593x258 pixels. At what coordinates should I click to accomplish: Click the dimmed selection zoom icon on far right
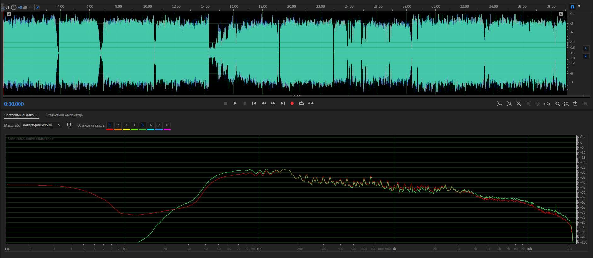coord(585,104)
